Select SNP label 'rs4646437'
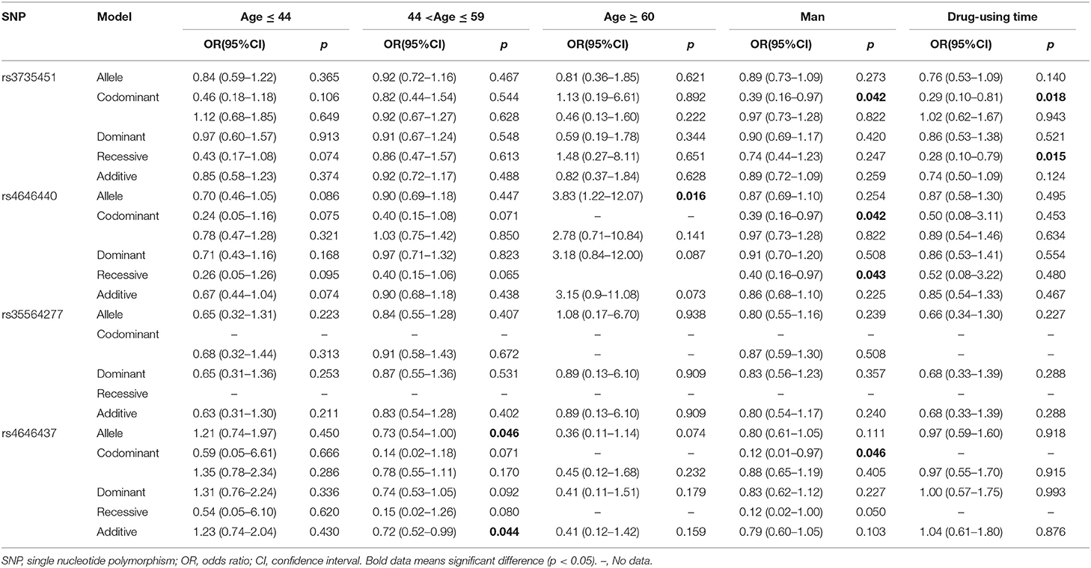1091x568 pixels. 28,433
